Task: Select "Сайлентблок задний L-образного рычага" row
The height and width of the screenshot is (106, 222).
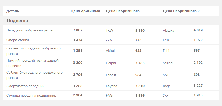Action: click(x=111, y=51)
